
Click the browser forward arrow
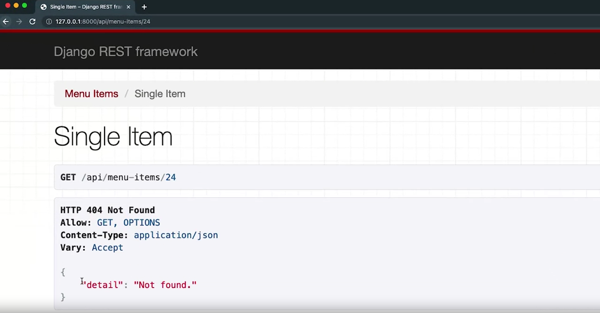pyautogui.click(x=19, y=22)
